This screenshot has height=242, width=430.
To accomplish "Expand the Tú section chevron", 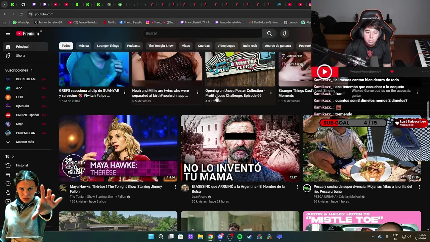I will 13,157.
